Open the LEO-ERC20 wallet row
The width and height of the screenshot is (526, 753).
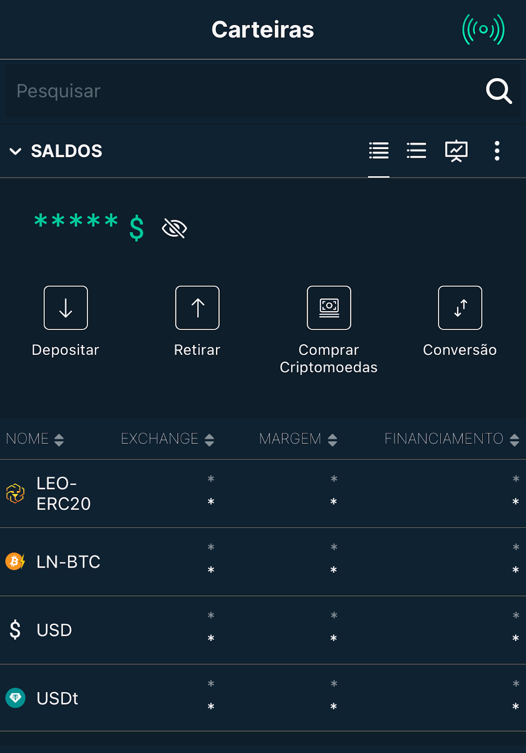pos(263,493)
